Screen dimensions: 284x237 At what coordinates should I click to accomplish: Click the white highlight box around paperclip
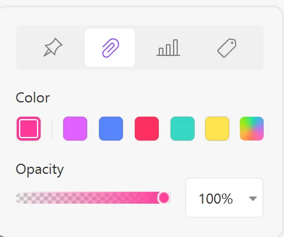point(110,48)
